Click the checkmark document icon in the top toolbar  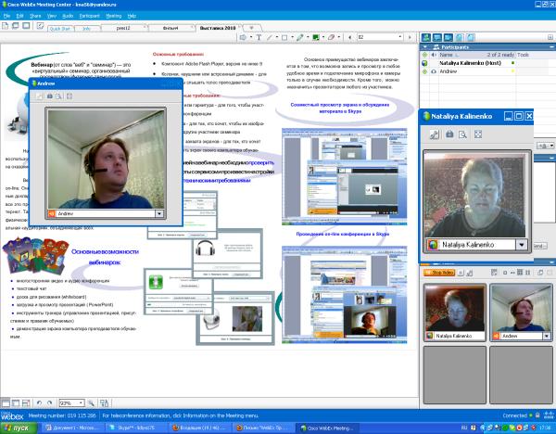click(x=40, y=26)
